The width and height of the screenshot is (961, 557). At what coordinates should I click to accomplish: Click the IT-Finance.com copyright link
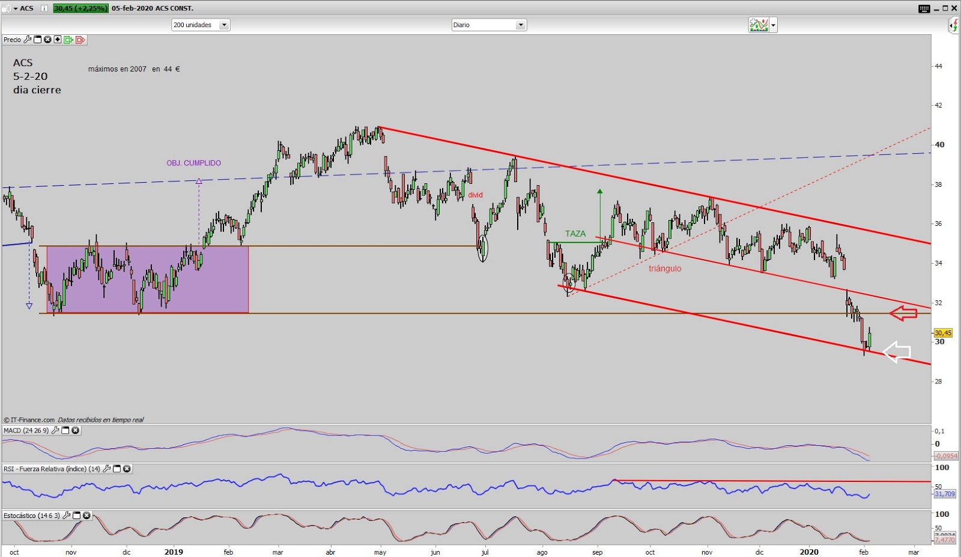(29, 420)
